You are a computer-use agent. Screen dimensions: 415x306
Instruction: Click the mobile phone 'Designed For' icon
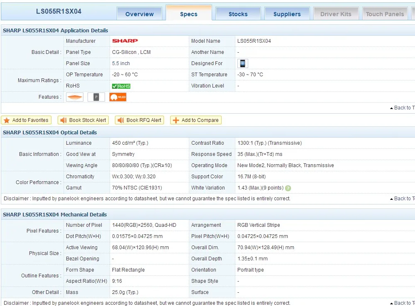coord(242,63)
